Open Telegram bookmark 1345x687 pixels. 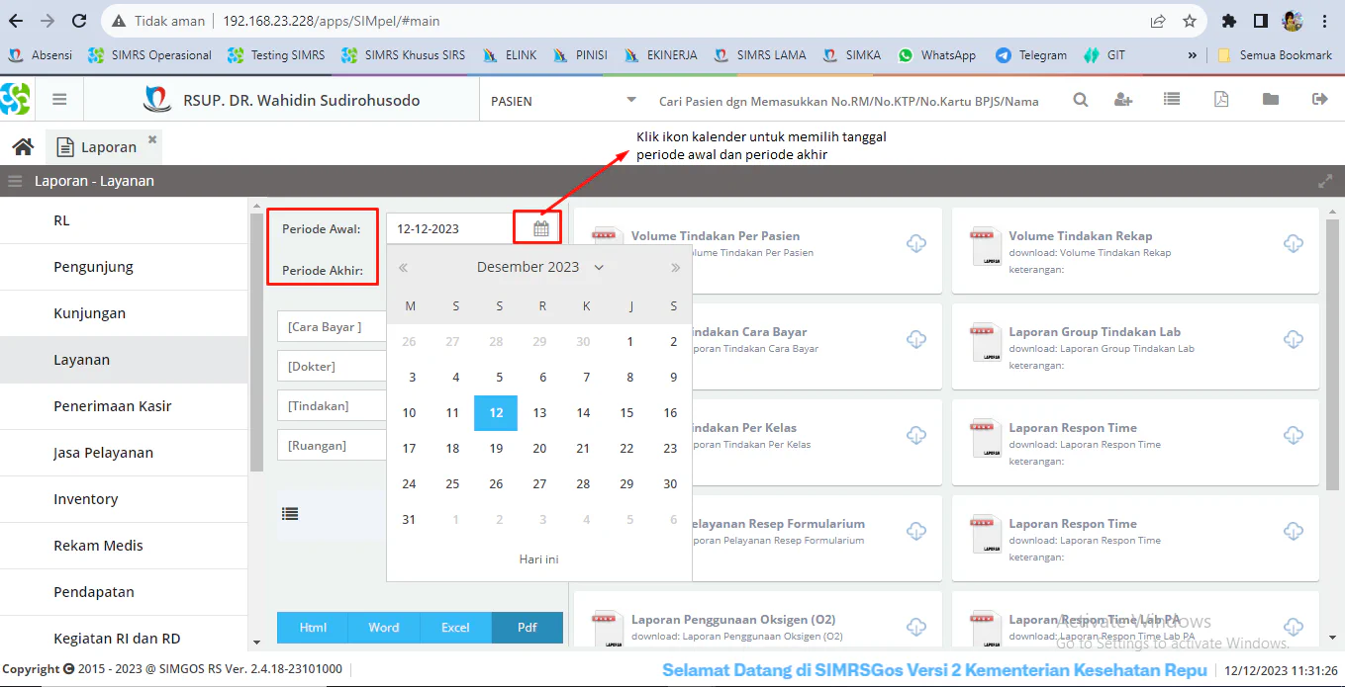tap(1031, 55)
